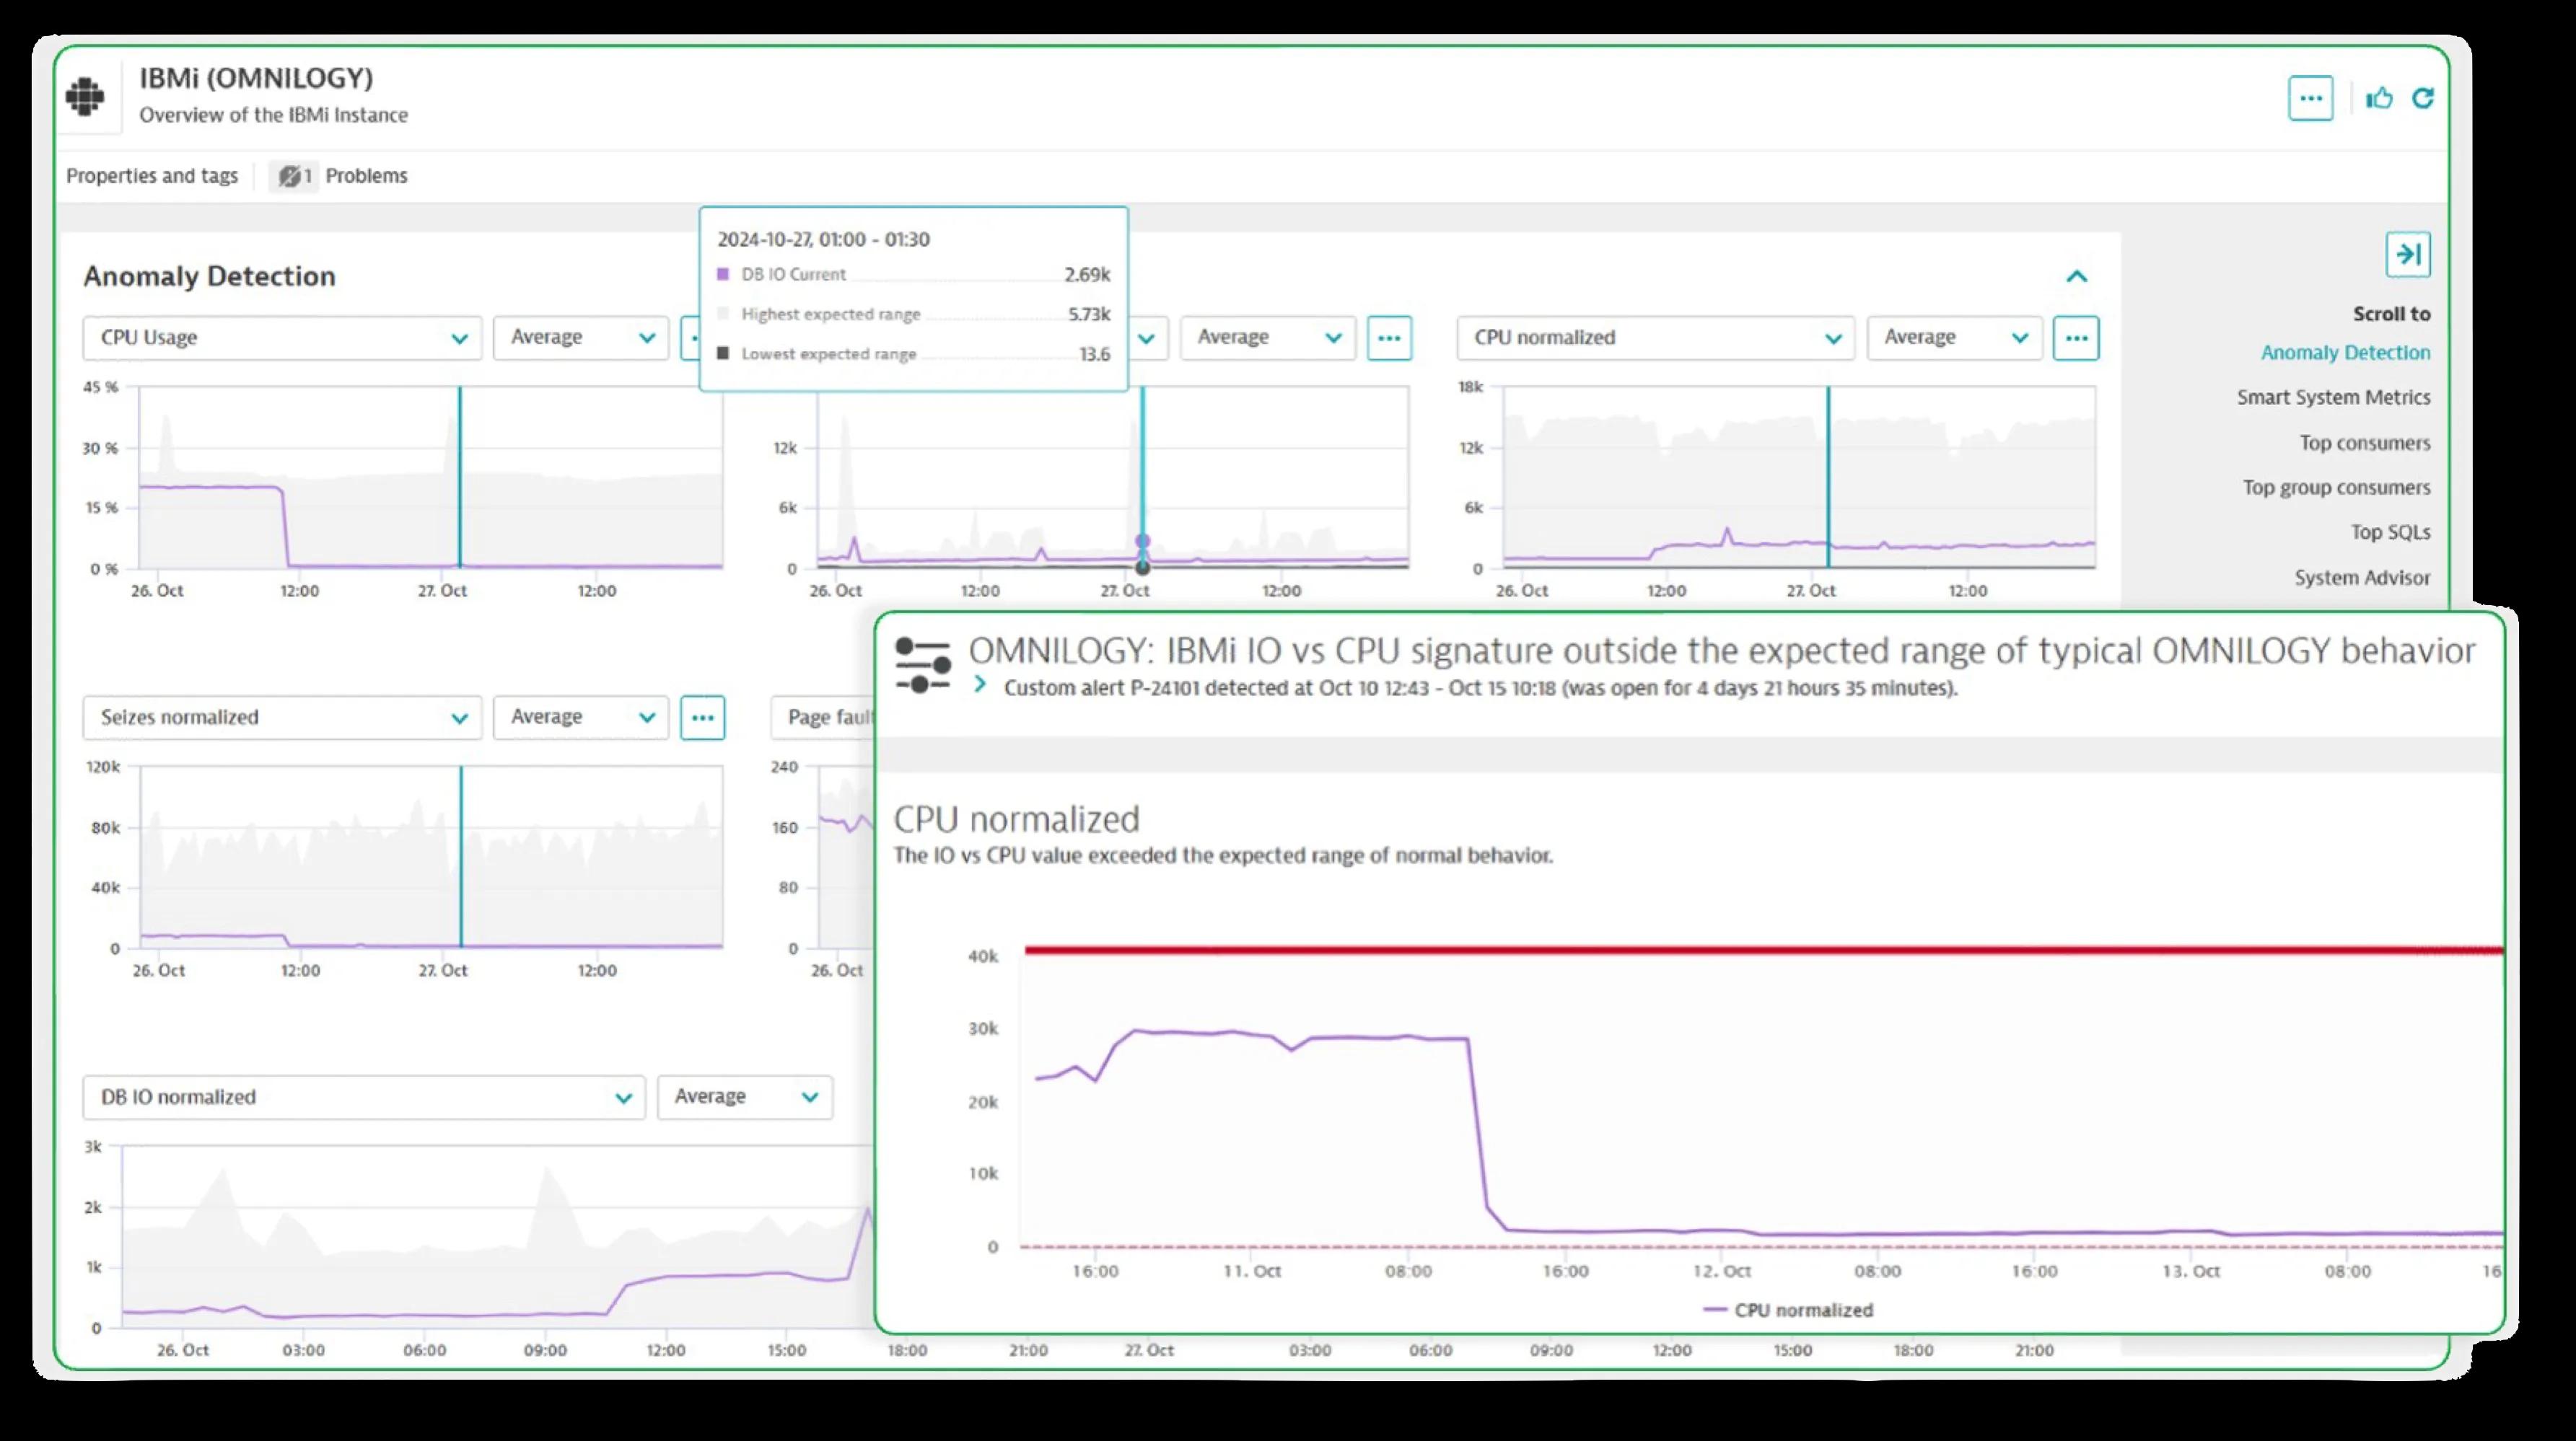Toggle DB IO Current purple tooltip swatch
The height and width of the screenshot is (1441, 2576).
click(723, 274)
